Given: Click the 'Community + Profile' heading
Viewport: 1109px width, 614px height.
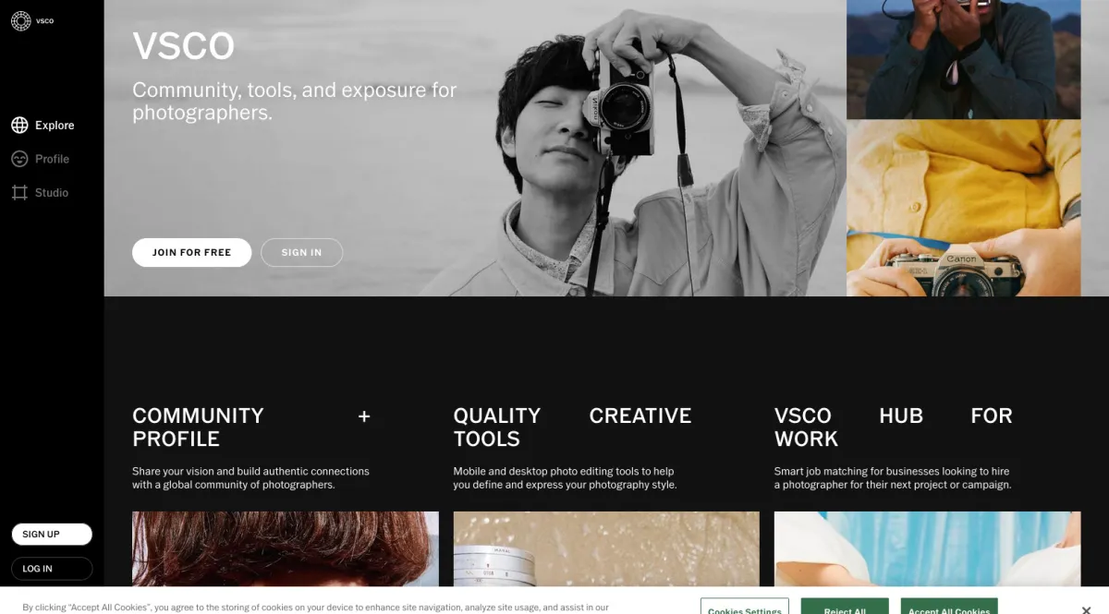Looking at the screenshot, I should click(251, 427).
